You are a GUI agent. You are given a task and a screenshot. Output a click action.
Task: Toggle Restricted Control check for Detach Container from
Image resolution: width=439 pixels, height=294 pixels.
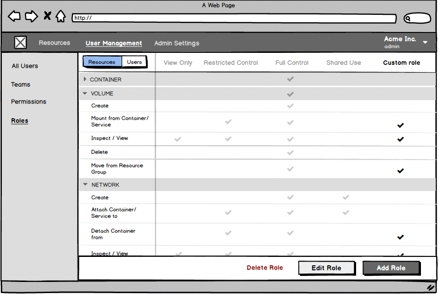click(x=228, y=233)
